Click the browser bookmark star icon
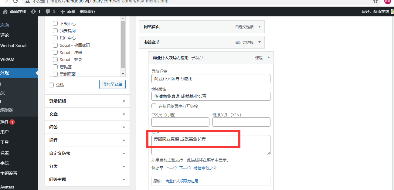 coord(375,2)
